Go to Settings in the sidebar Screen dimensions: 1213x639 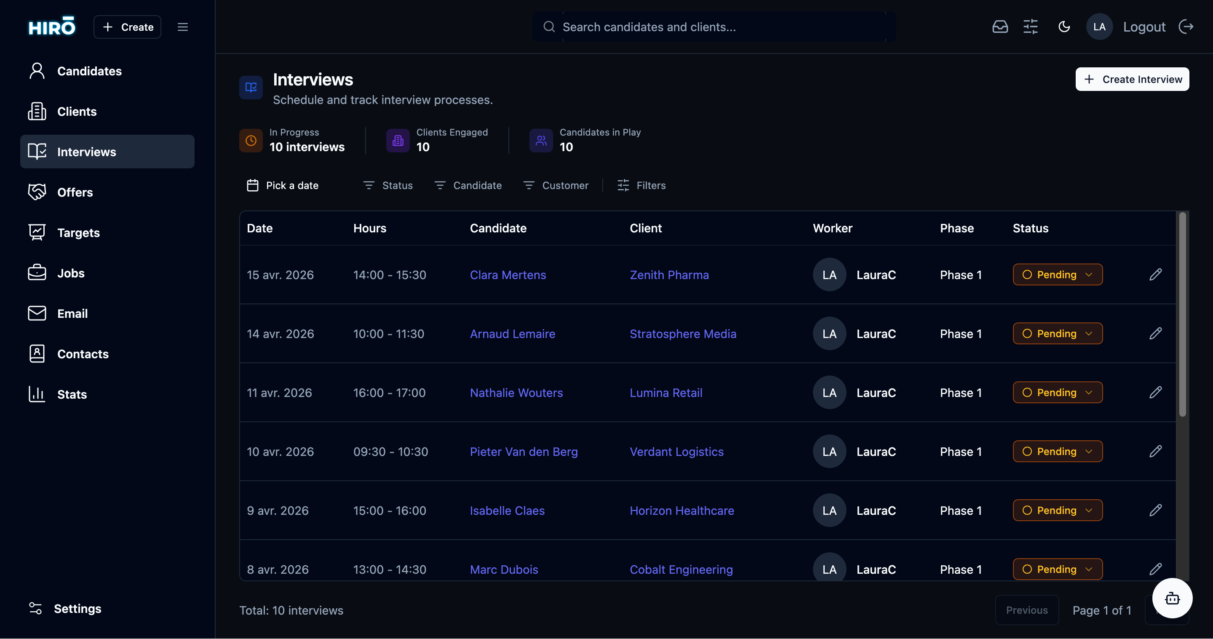(78, 608)
